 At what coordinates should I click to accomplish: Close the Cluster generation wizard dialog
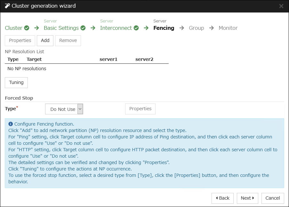(x=281, y=6)
